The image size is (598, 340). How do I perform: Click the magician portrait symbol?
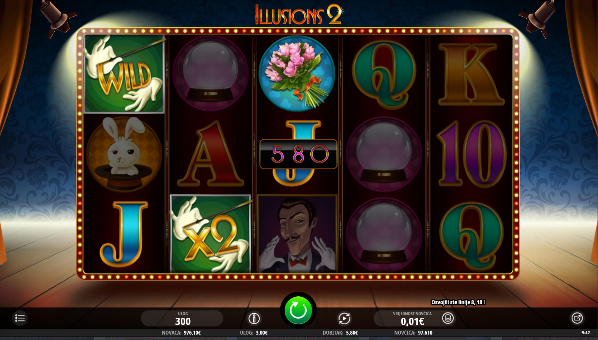[297, 234]
